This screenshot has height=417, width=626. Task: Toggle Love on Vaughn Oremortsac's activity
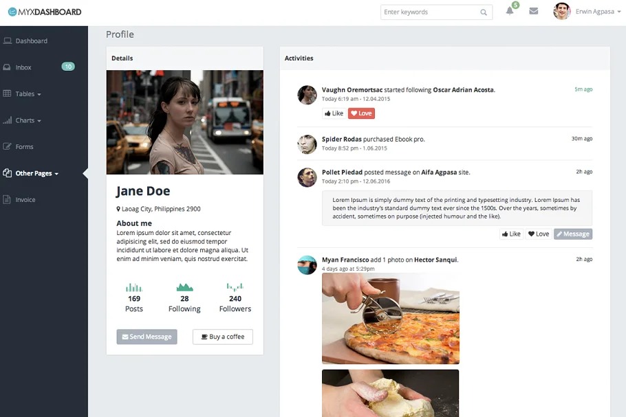pyautogui.click(x=361, y=113)
